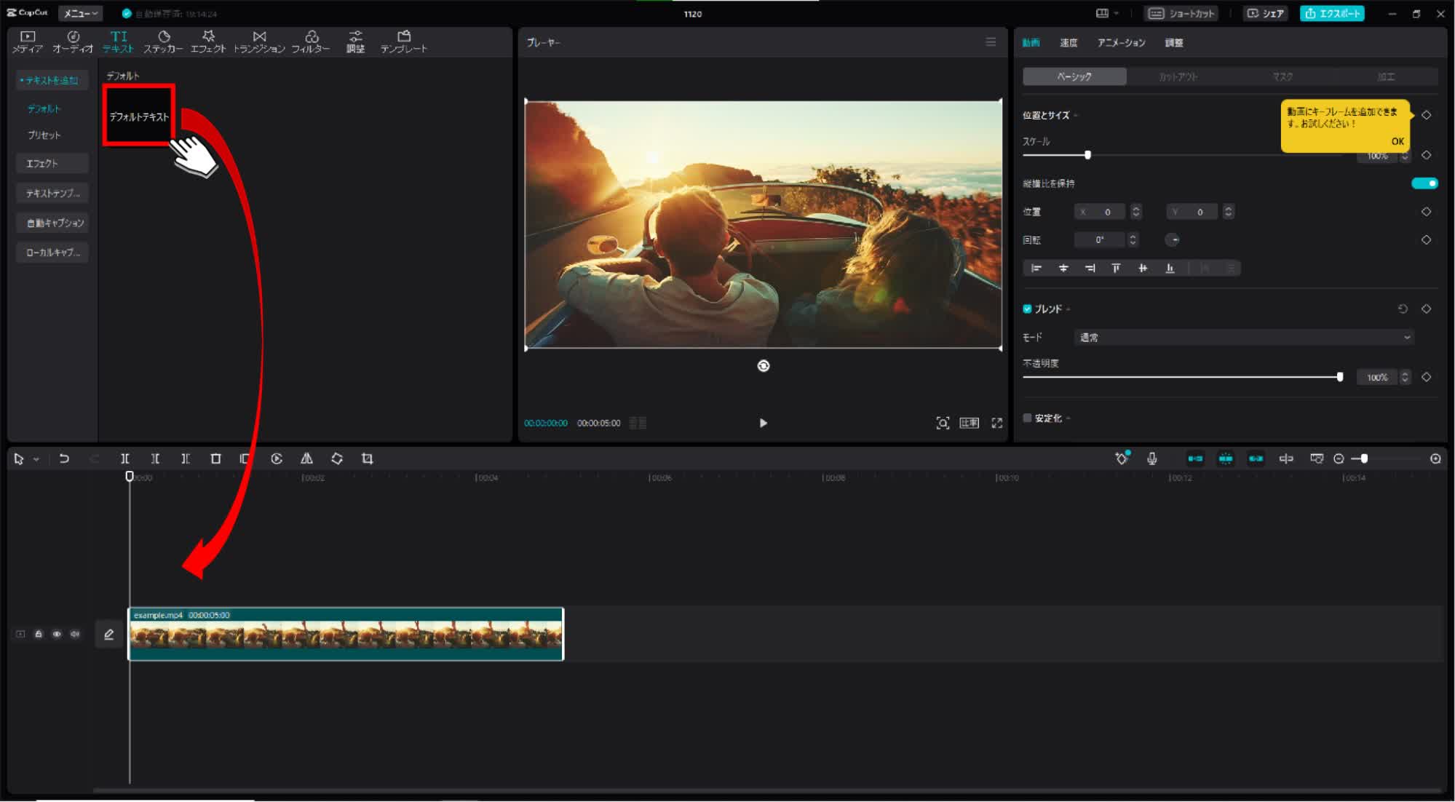Image resolution: width=1455 pixels, height=802 pixels.
Task: Click the delete clip trash icon
Action: click(215, 458)
